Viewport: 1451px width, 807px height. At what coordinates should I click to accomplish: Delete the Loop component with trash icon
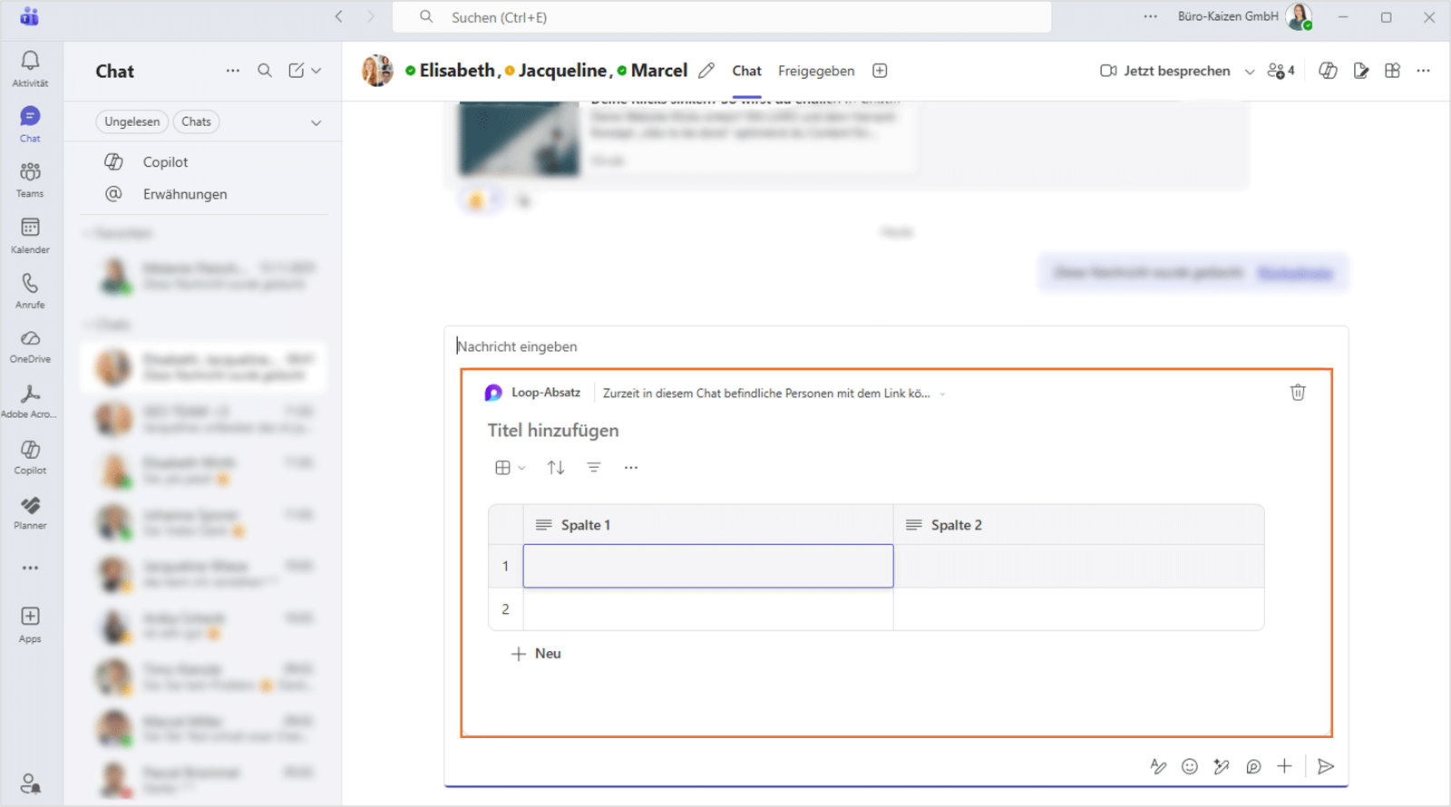pos(1298,393)
